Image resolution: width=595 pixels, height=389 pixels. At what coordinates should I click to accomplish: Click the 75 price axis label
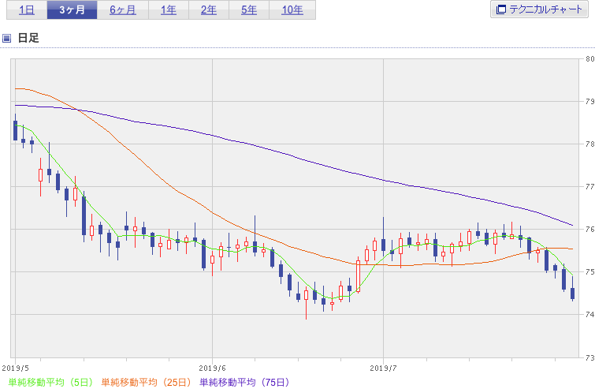click(x=590, y=271)
